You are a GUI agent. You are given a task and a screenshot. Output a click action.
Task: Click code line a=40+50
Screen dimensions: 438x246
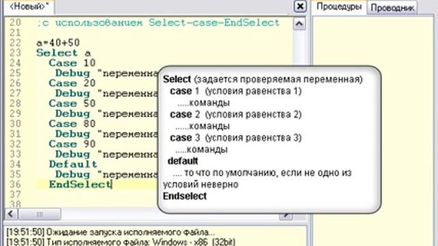pyautogui.click(x=58, y=43)
